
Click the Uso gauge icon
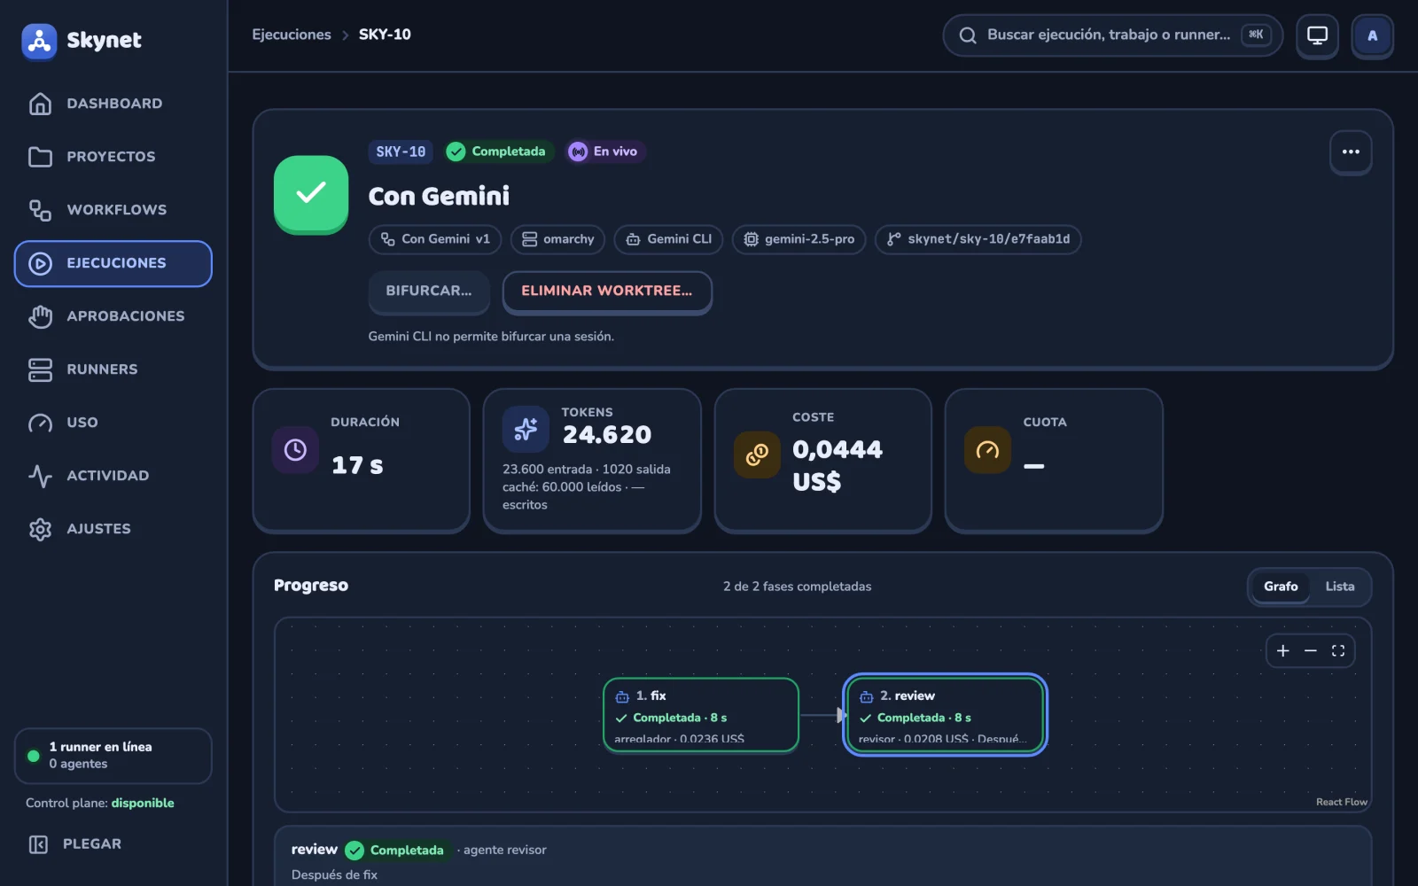tap(40, 423)
